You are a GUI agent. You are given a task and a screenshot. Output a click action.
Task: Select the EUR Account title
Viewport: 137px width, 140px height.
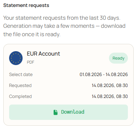click(x=43, y=54)
